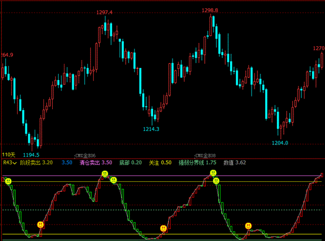Click the sad face at indicator's left edge
The width and height of the screenshot is (325, 241).
click(x=8, y=181)
